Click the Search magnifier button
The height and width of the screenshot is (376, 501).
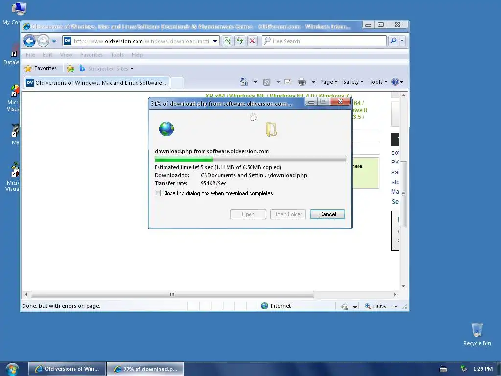(394, 41)
